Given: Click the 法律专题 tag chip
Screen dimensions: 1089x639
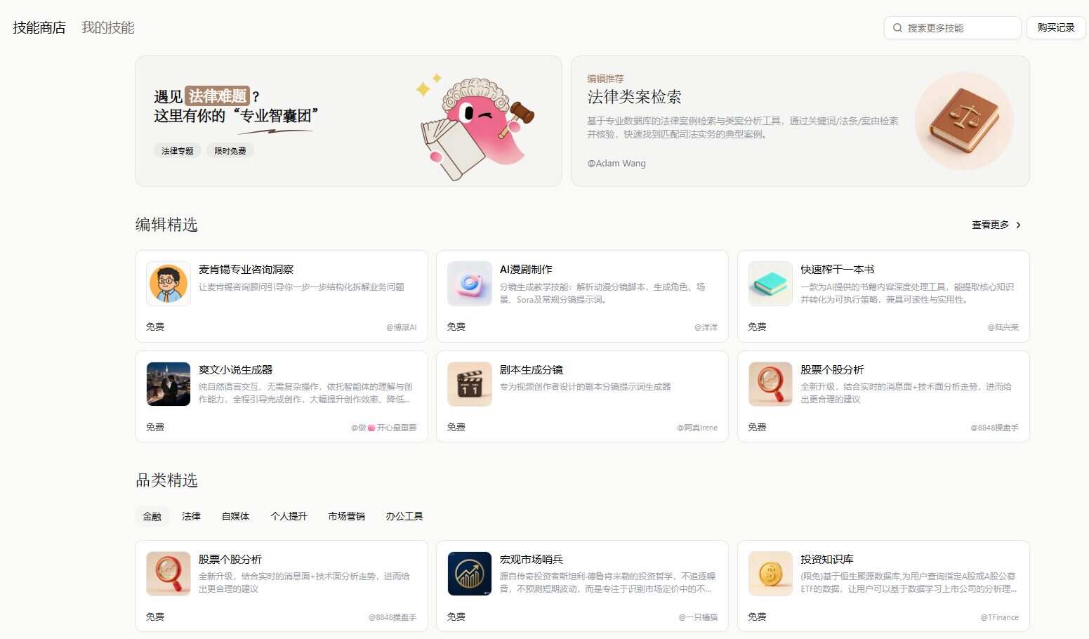Looking at the screenshot, I should (177, 150).
